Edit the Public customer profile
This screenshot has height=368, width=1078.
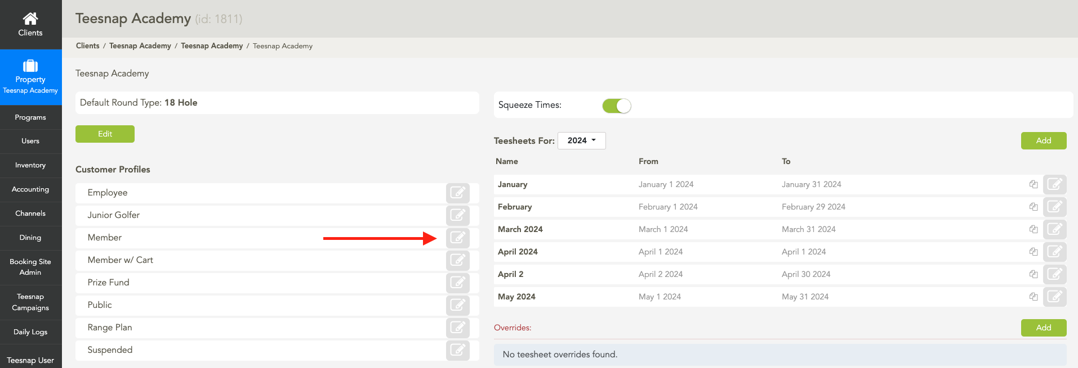[x=458, y=305]
